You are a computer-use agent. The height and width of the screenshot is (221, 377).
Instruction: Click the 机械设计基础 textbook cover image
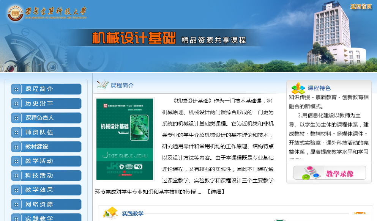[x=125, y=139]
